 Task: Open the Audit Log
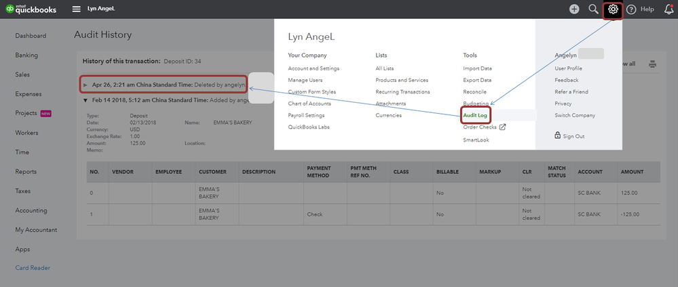click(x=475, y=115)
